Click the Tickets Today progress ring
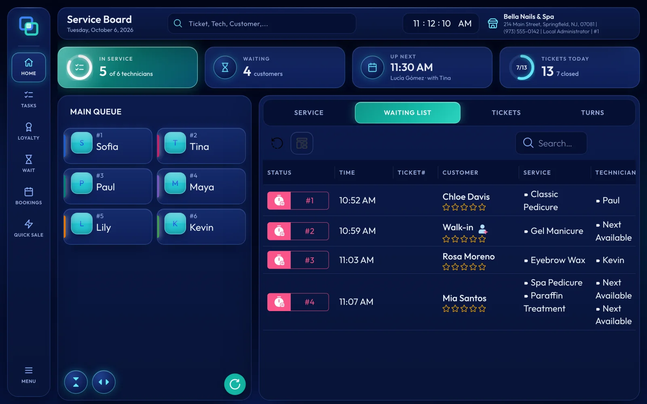 pyautogui.click(x=522, y=67)
